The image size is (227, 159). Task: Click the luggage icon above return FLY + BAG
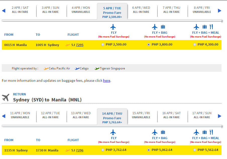(x=163, y=132)
